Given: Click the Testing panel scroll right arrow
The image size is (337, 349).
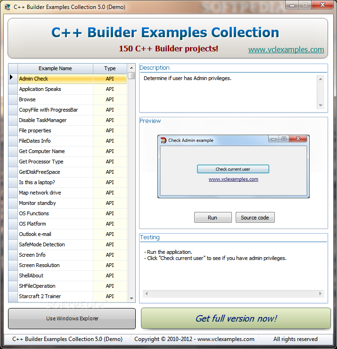Looking at the screenshot, I should (x=321, y=293).
